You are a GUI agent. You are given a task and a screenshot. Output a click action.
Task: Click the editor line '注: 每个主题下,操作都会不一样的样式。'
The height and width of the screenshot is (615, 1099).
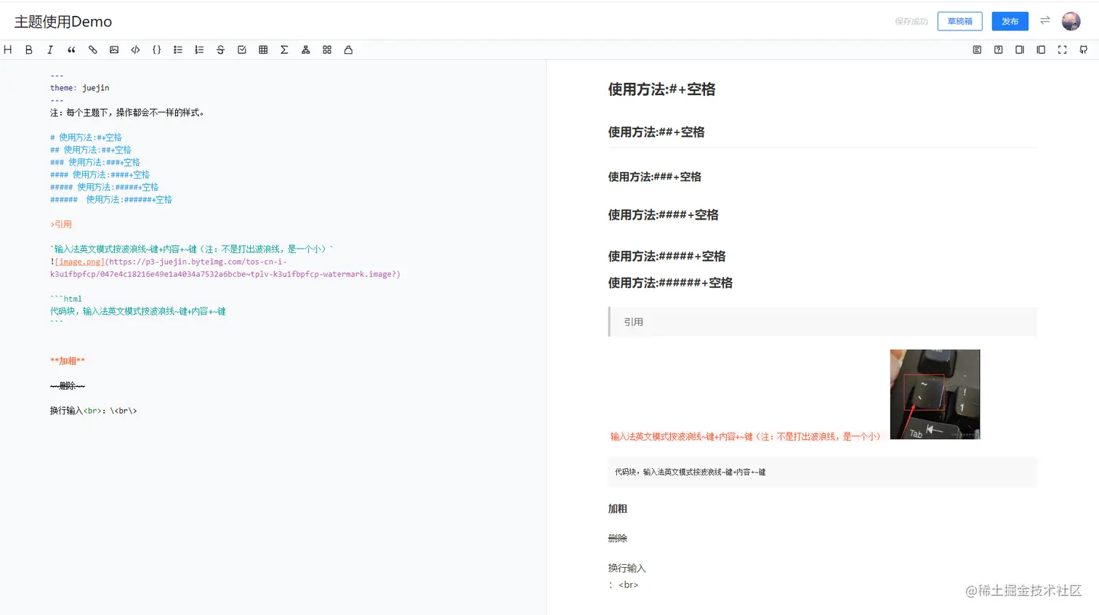point(127,113)
